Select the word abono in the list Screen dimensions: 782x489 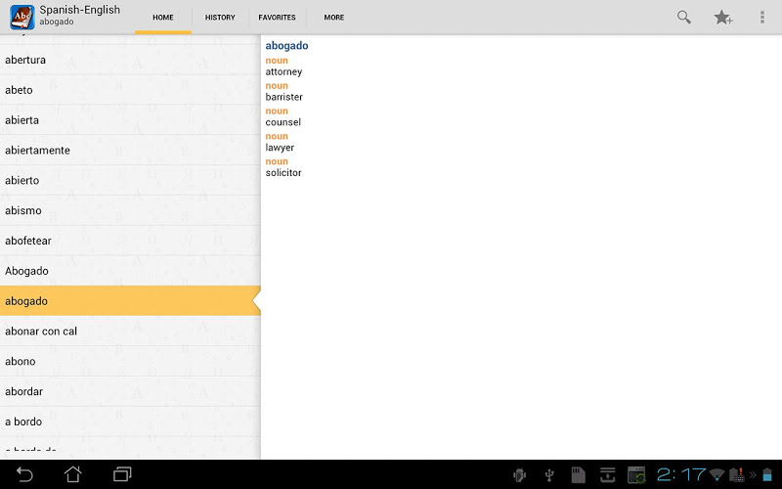(130, 361)
